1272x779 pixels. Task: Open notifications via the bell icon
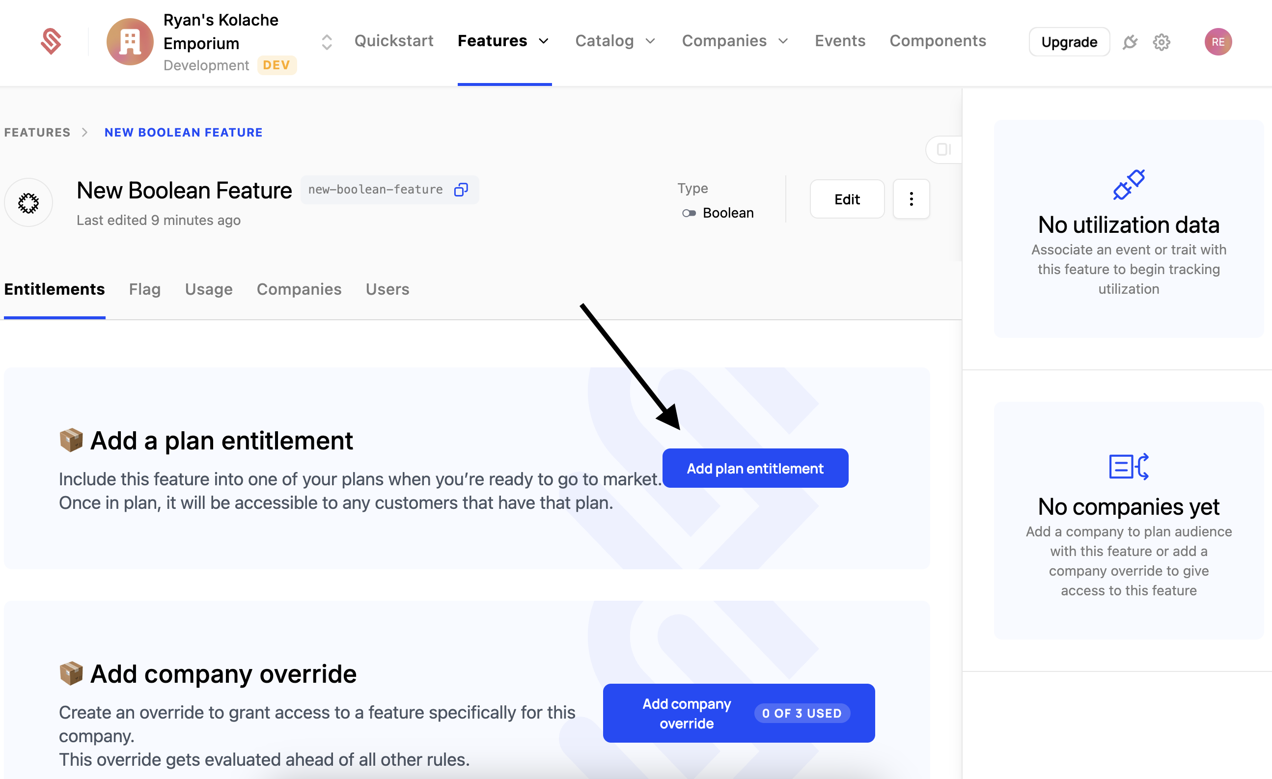(x=1130, y=42)
